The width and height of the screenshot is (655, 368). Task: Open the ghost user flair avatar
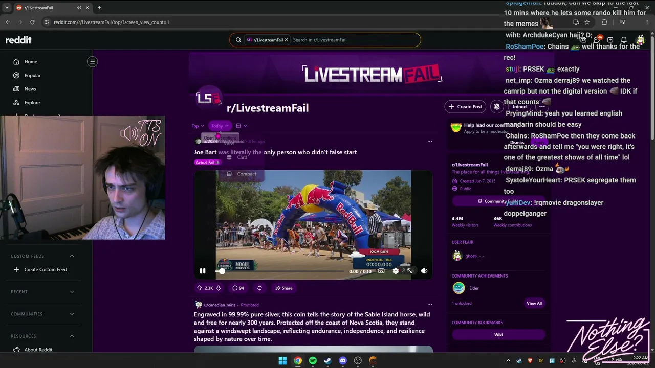pyautogui.click(x=457, y=256)
